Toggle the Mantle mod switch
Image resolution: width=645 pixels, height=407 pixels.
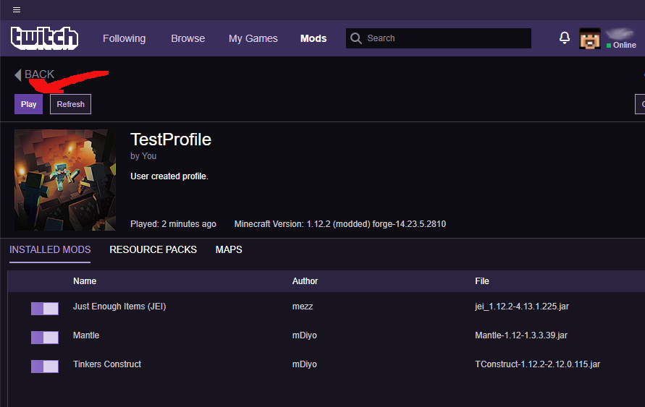[45, 338]
